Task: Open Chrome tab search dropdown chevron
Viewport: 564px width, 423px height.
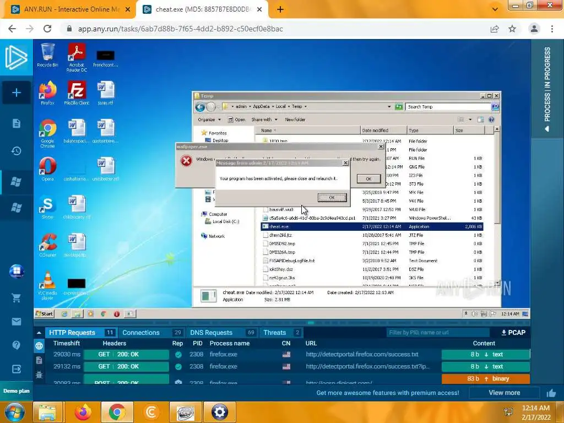Action: tap(495, 9)
